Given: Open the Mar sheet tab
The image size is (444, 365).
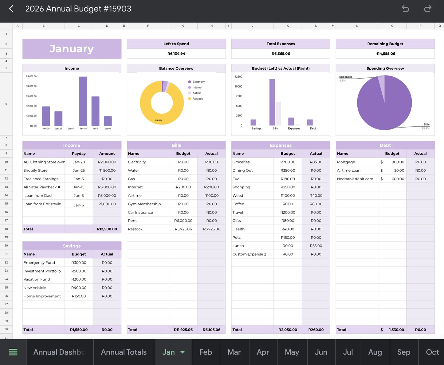Looking at the screenshot, I should coord(234,352).
